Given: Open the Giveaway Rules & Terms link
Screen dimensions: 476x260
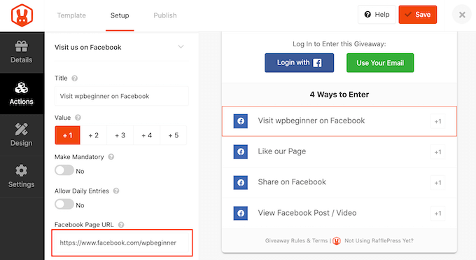Looking at the screenshot, I should click(x=296, y=241).
